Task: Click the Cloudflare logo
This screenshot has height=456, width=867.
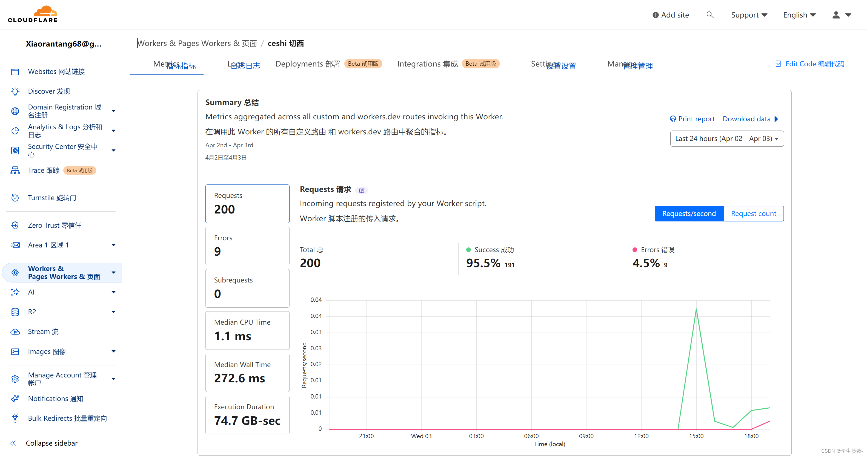Action: (33, 14)
